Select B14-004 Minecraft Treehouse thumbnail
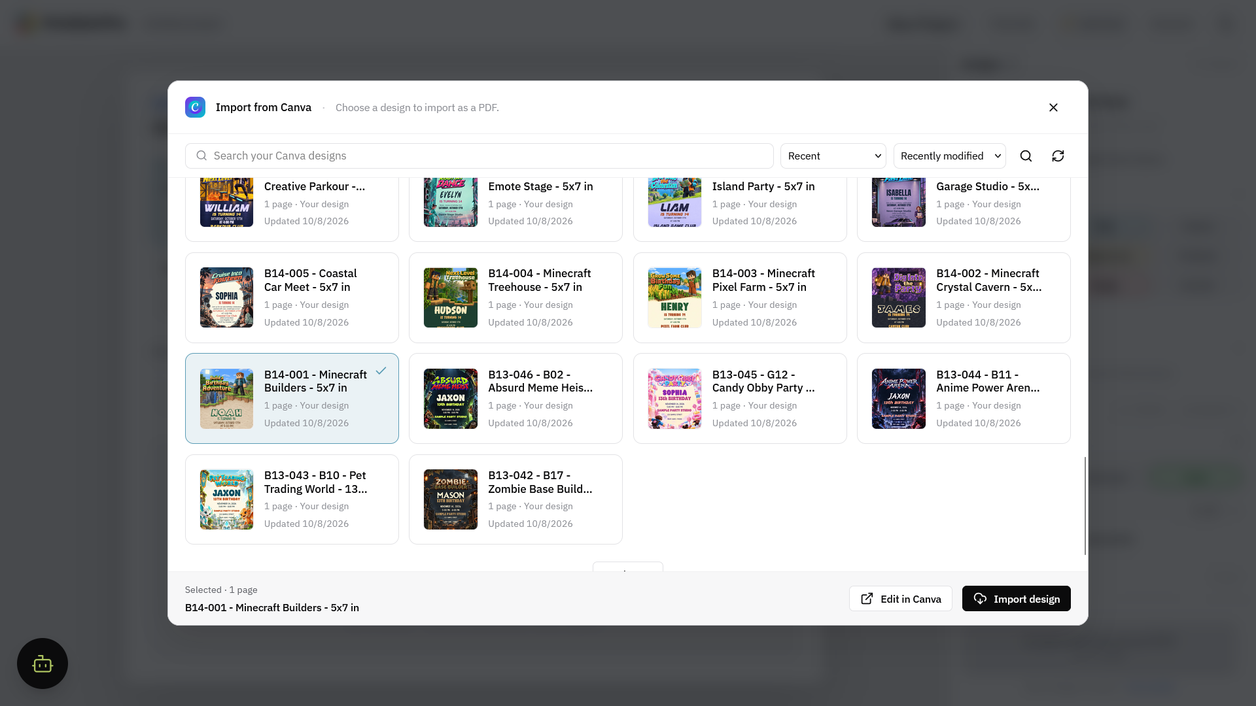This screenshot has height=706, width=1256. pos(450,297)
